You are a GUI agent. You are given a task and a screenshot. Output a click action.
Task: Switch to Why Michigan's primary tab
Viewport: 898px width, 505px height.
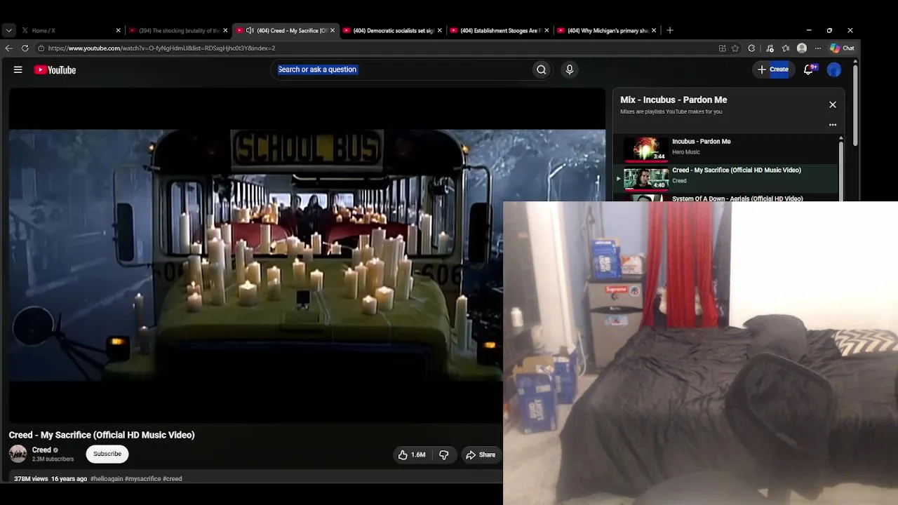(607, 30)
